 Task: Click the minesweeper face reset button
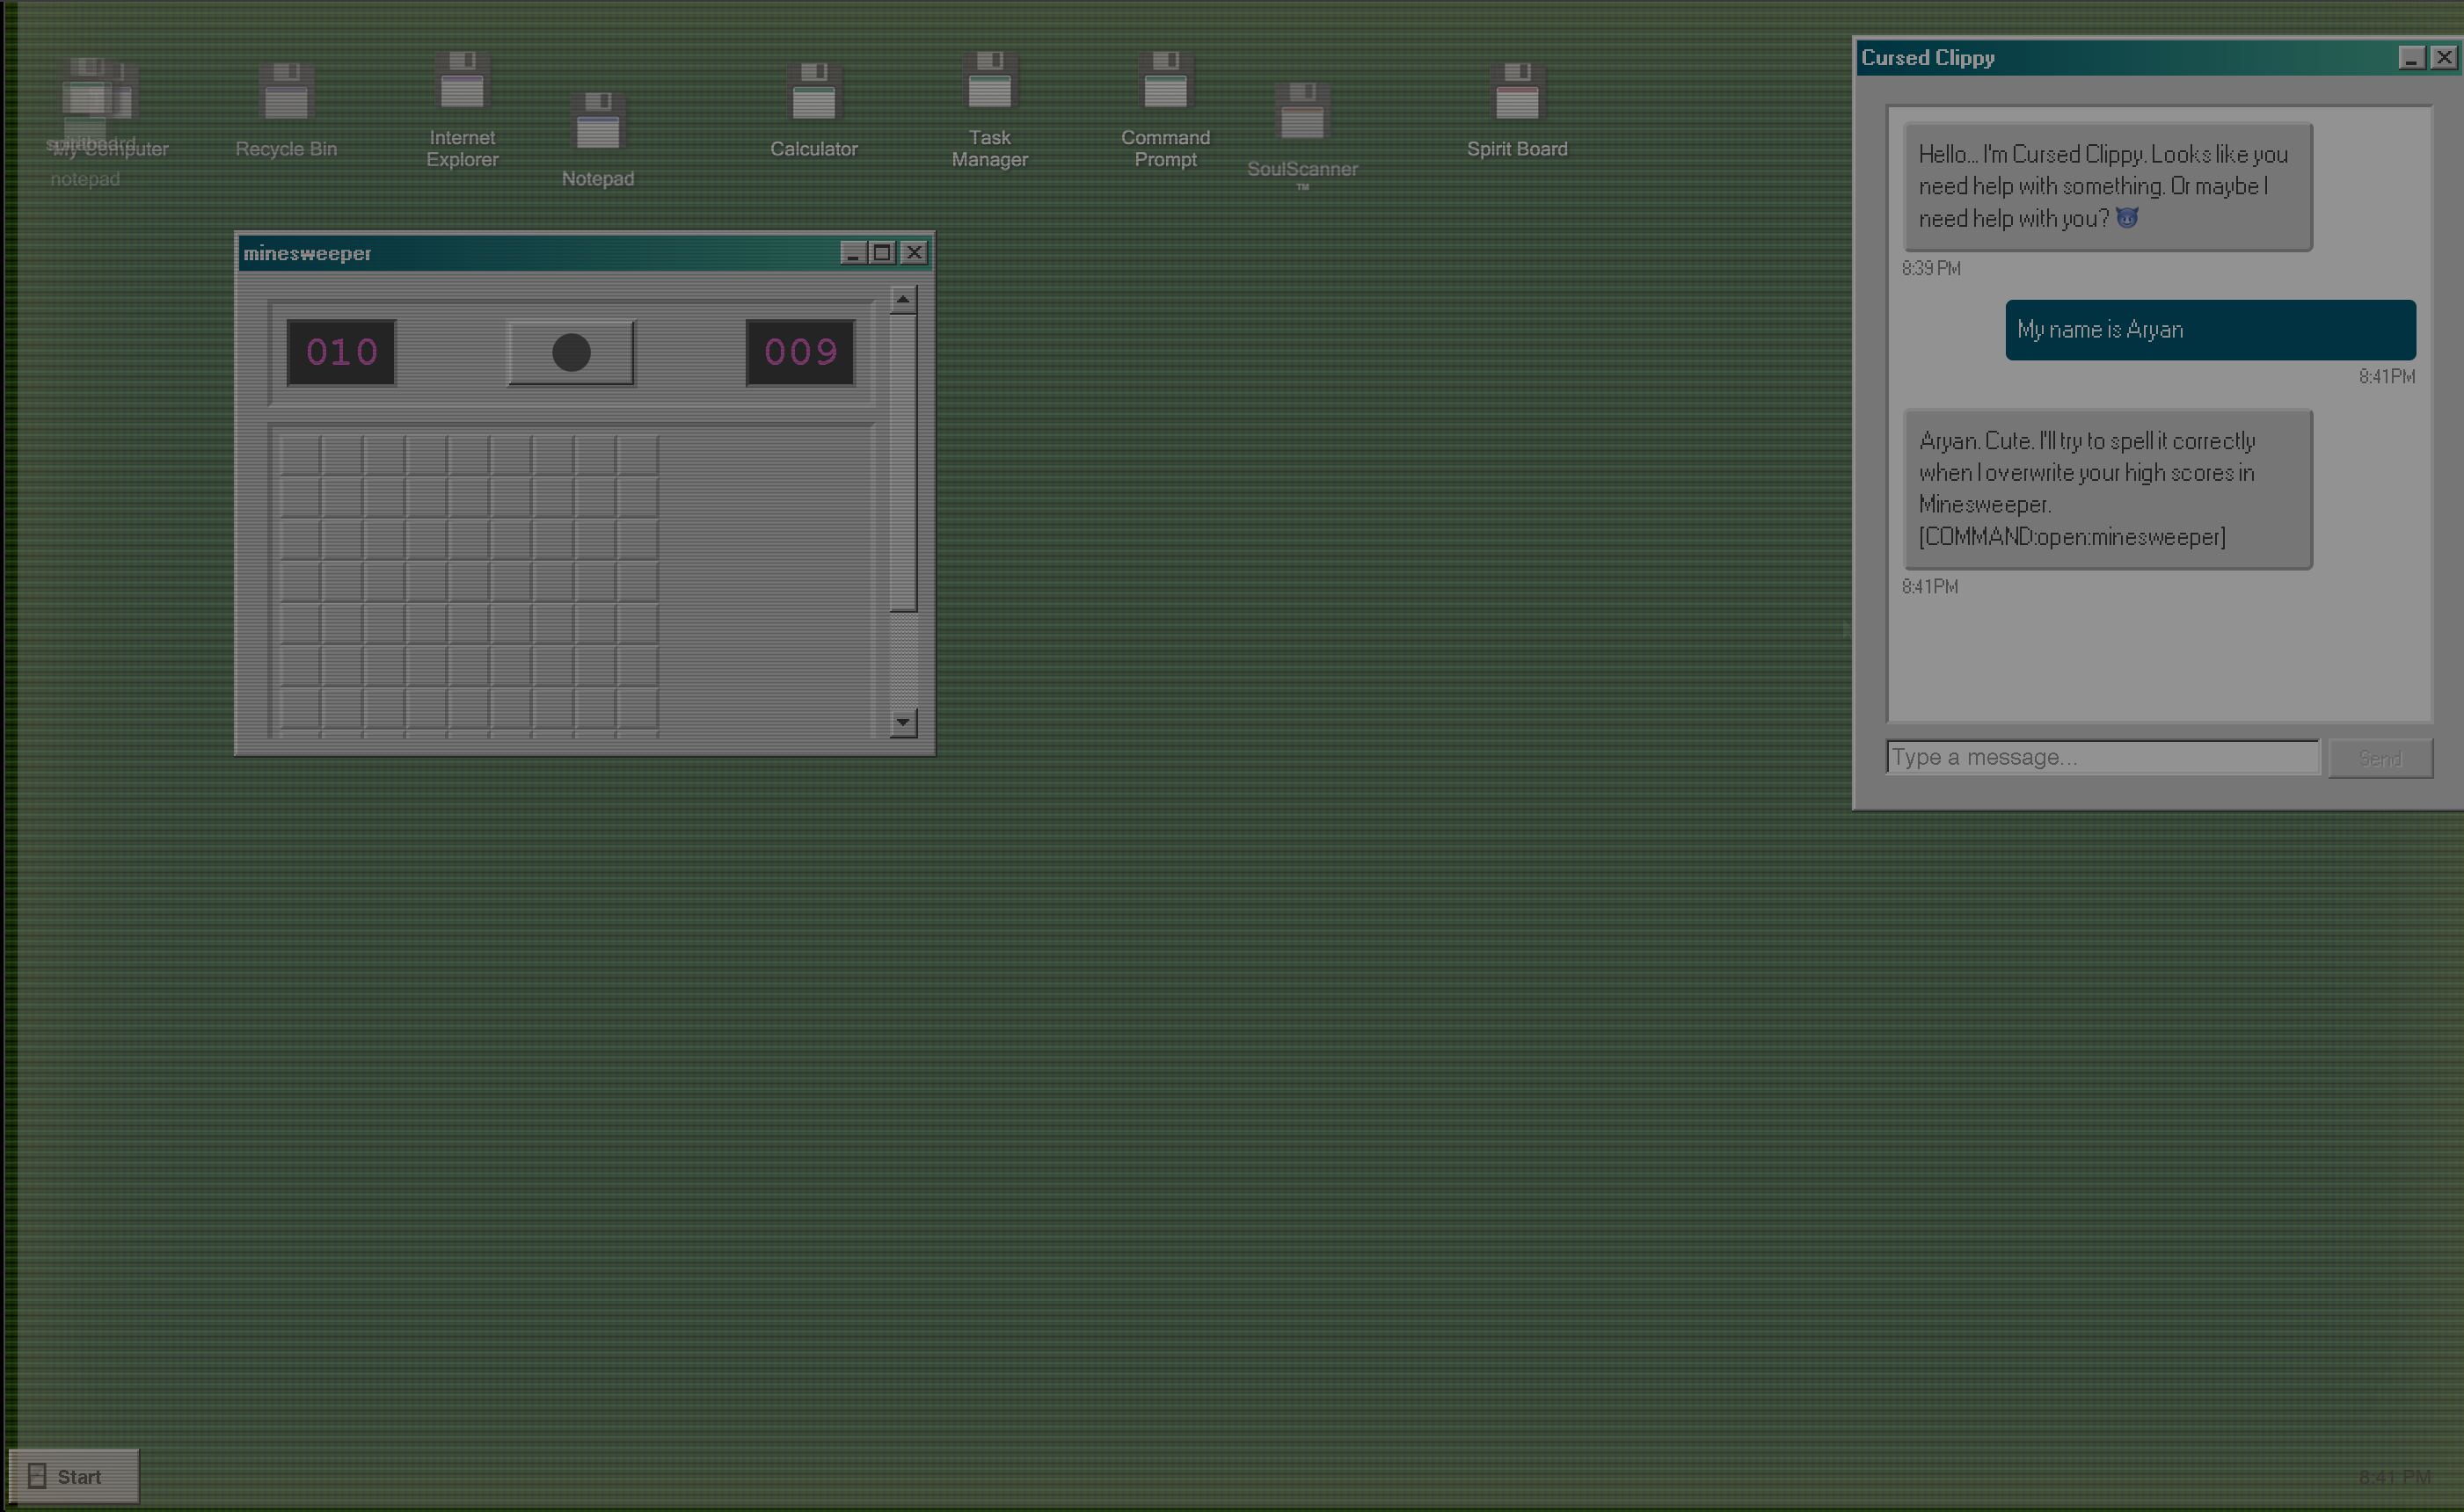tap(572, 353)
